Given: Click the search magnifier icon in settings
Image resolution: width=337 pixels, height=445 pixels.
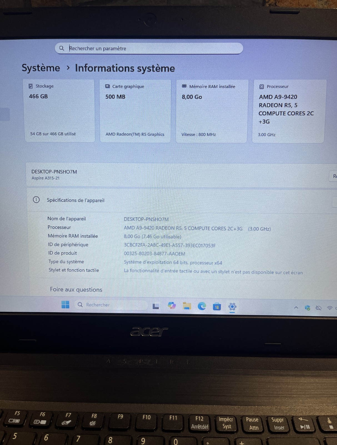Looking at the screenshot, I should click(x=62, y=48).
